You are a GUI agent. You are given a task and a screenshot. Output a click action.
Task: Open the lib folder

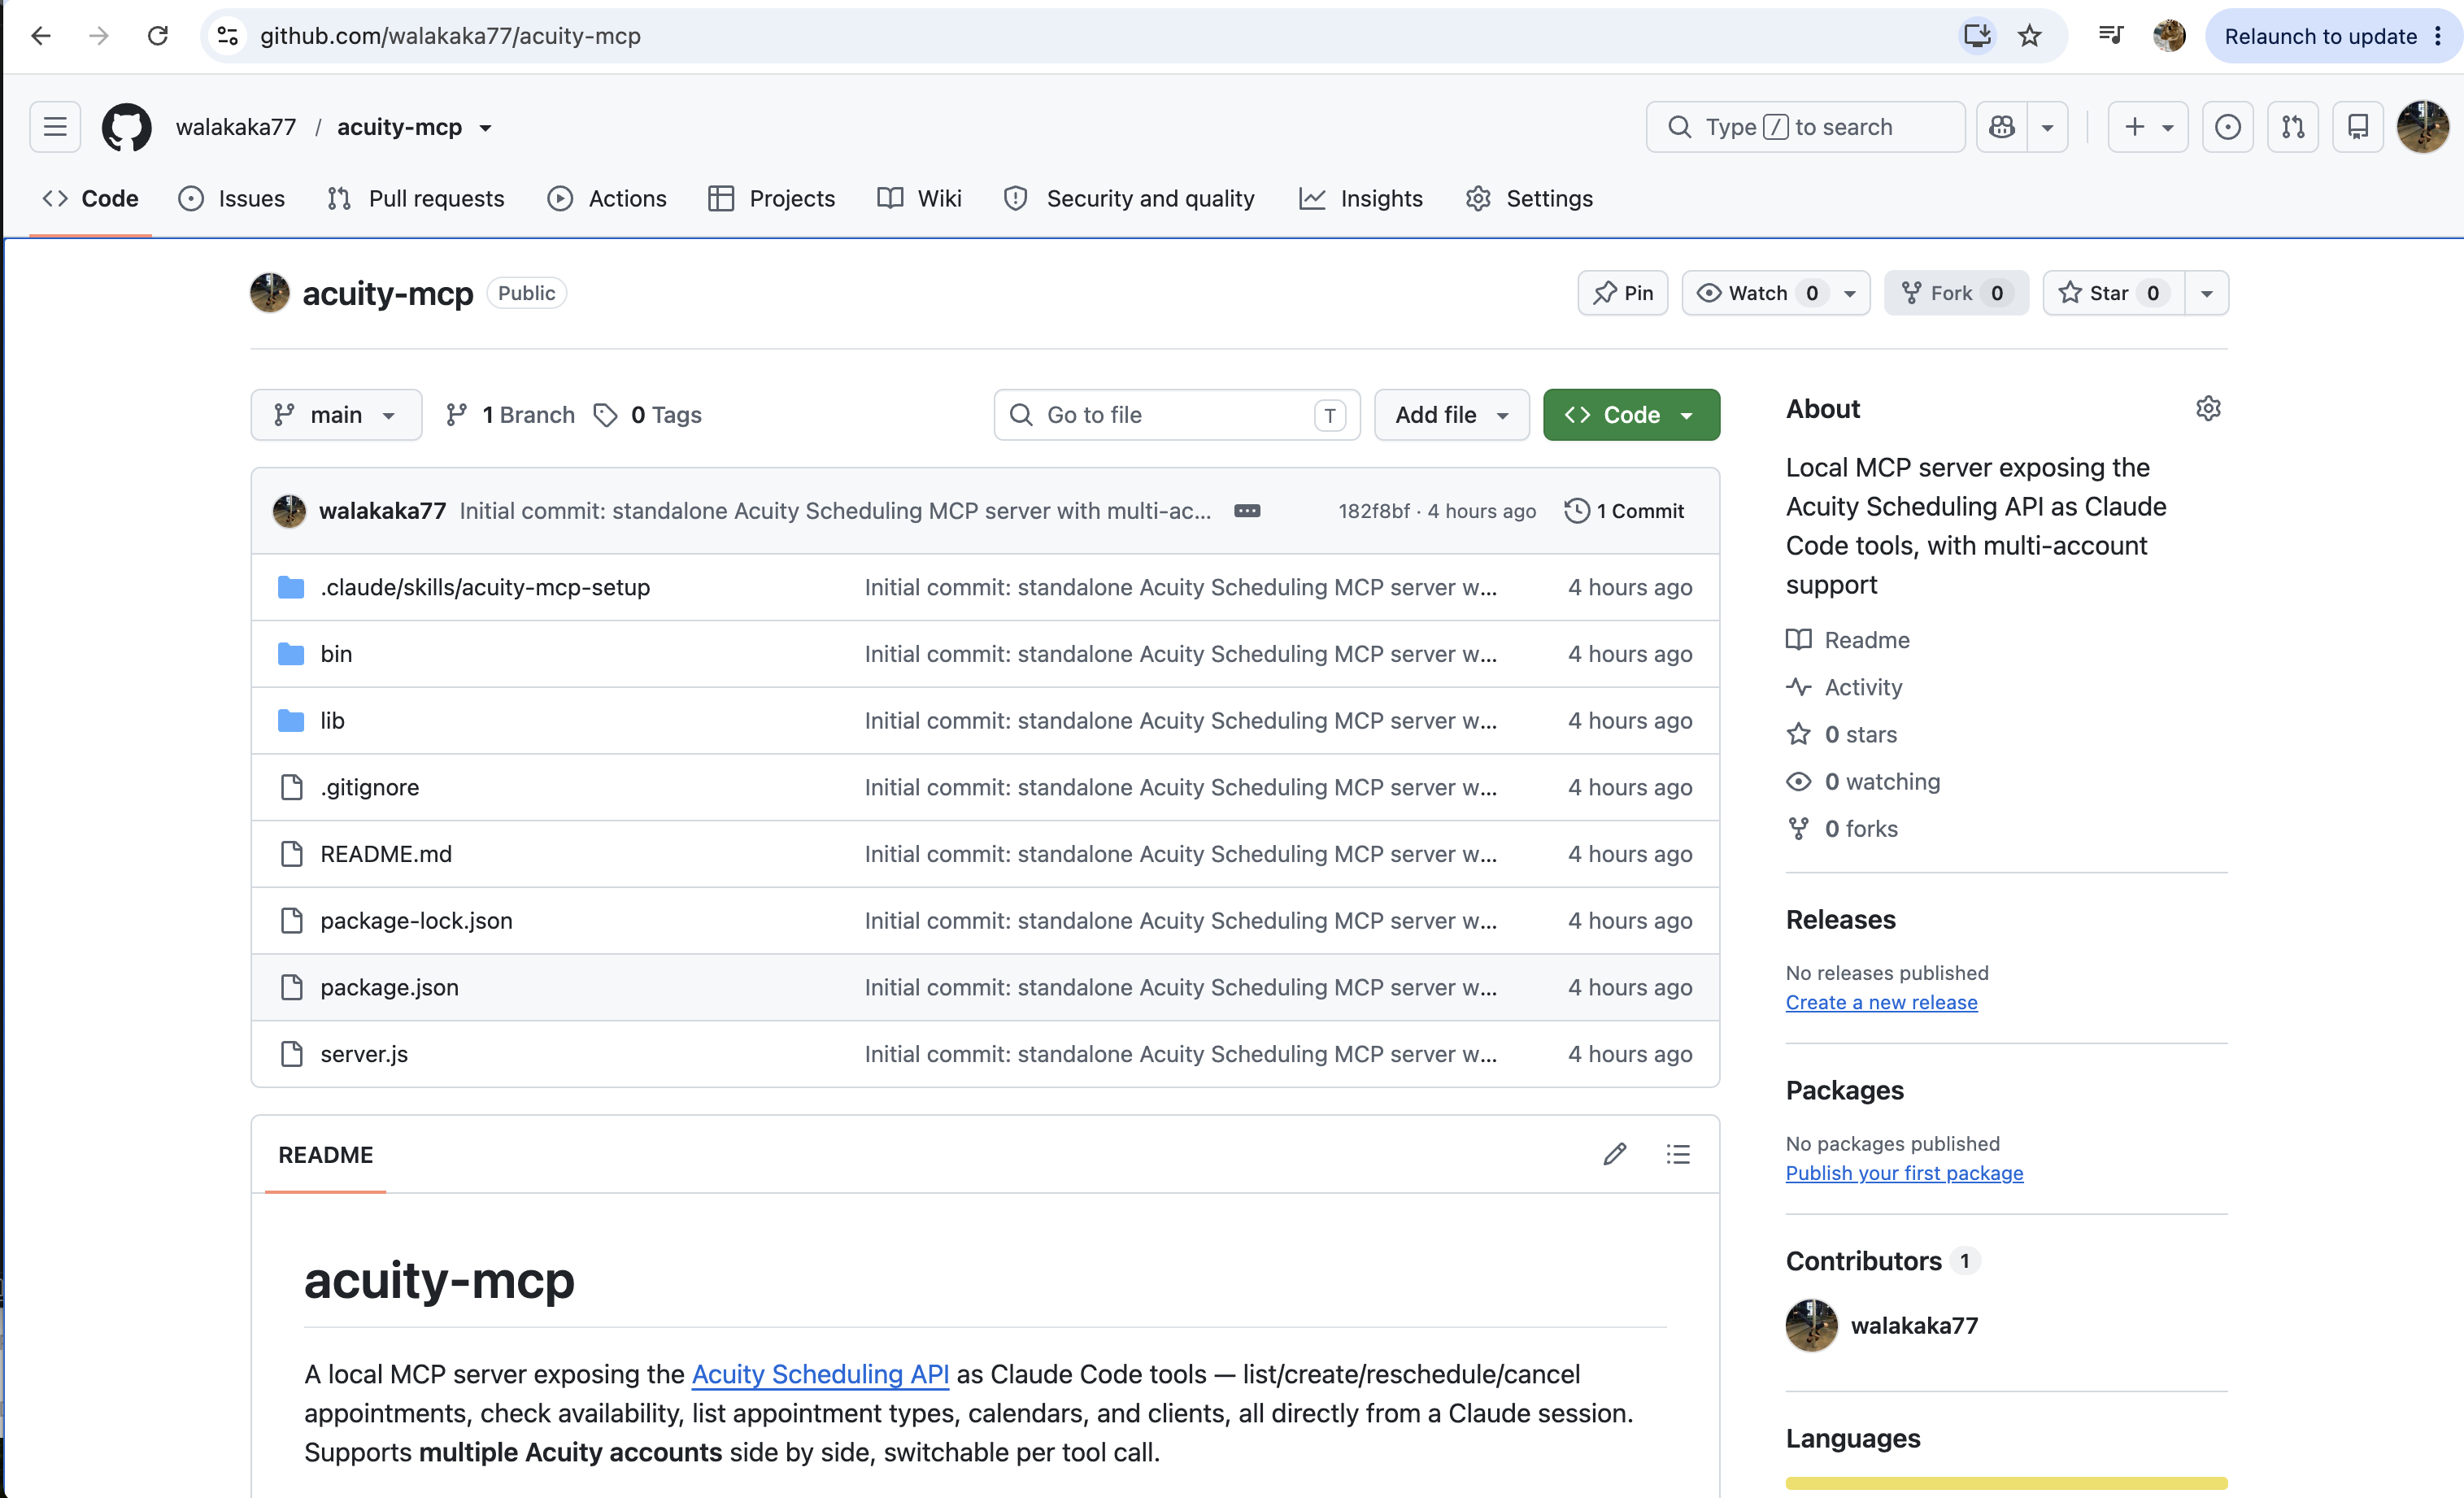(x=332, y=721)
